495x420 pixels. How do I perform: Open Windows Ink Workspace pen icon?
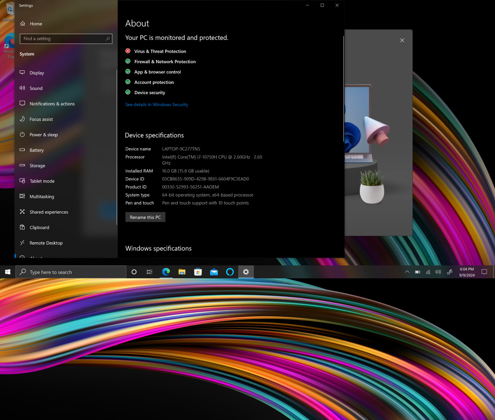click(x=450, y=272)
